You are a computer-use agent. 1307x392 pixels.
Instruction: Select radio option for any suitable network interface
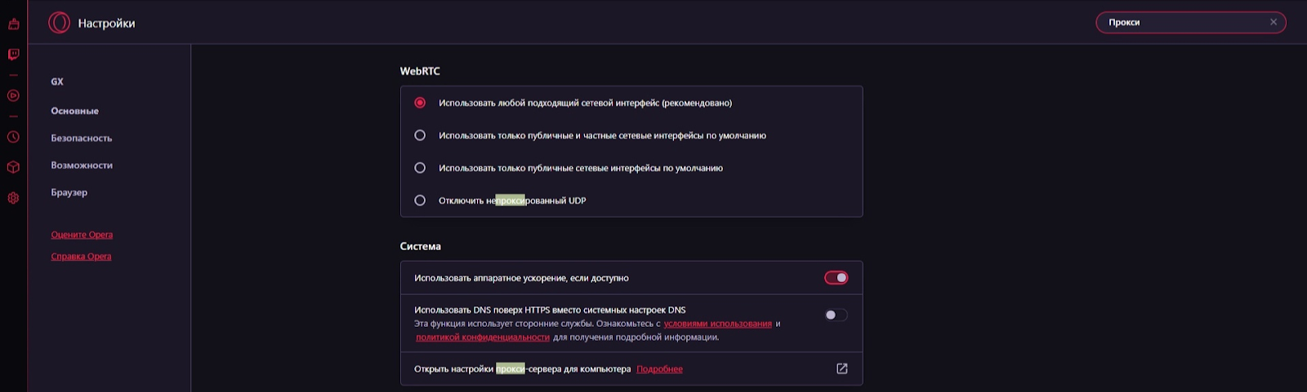click(420, 103)
